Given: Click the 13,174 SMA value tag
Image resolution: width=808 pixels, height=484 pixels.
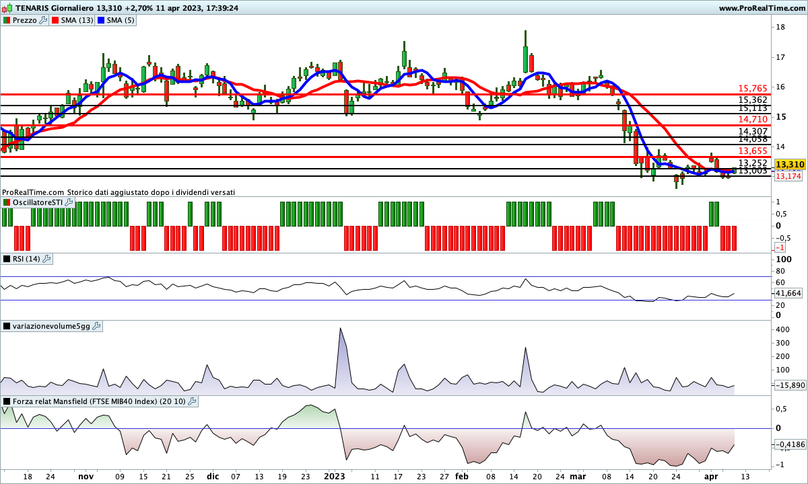Looking at the screenshot, I should (787, 176).
